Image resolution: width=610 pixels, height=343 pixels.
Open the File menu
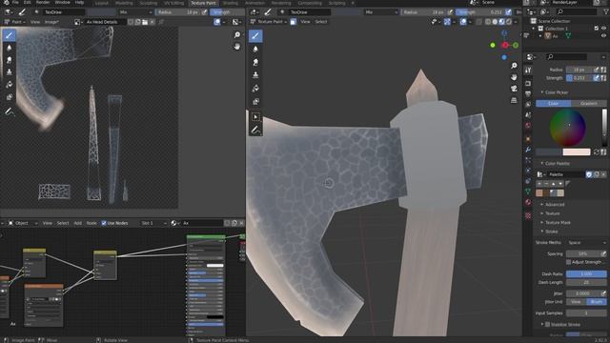[15, 2]
